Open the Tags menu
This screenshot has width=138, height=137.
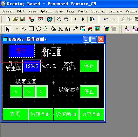pos(70,11)
